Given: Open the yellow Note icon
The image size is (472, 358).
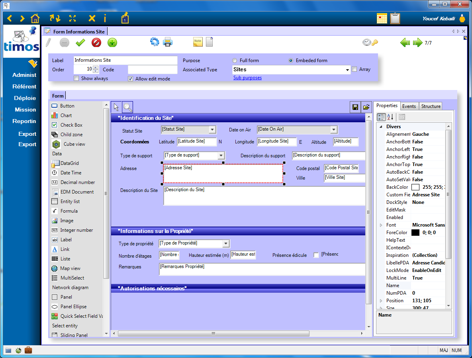Looking at the screenshot, I should click(x=198, y=42).
